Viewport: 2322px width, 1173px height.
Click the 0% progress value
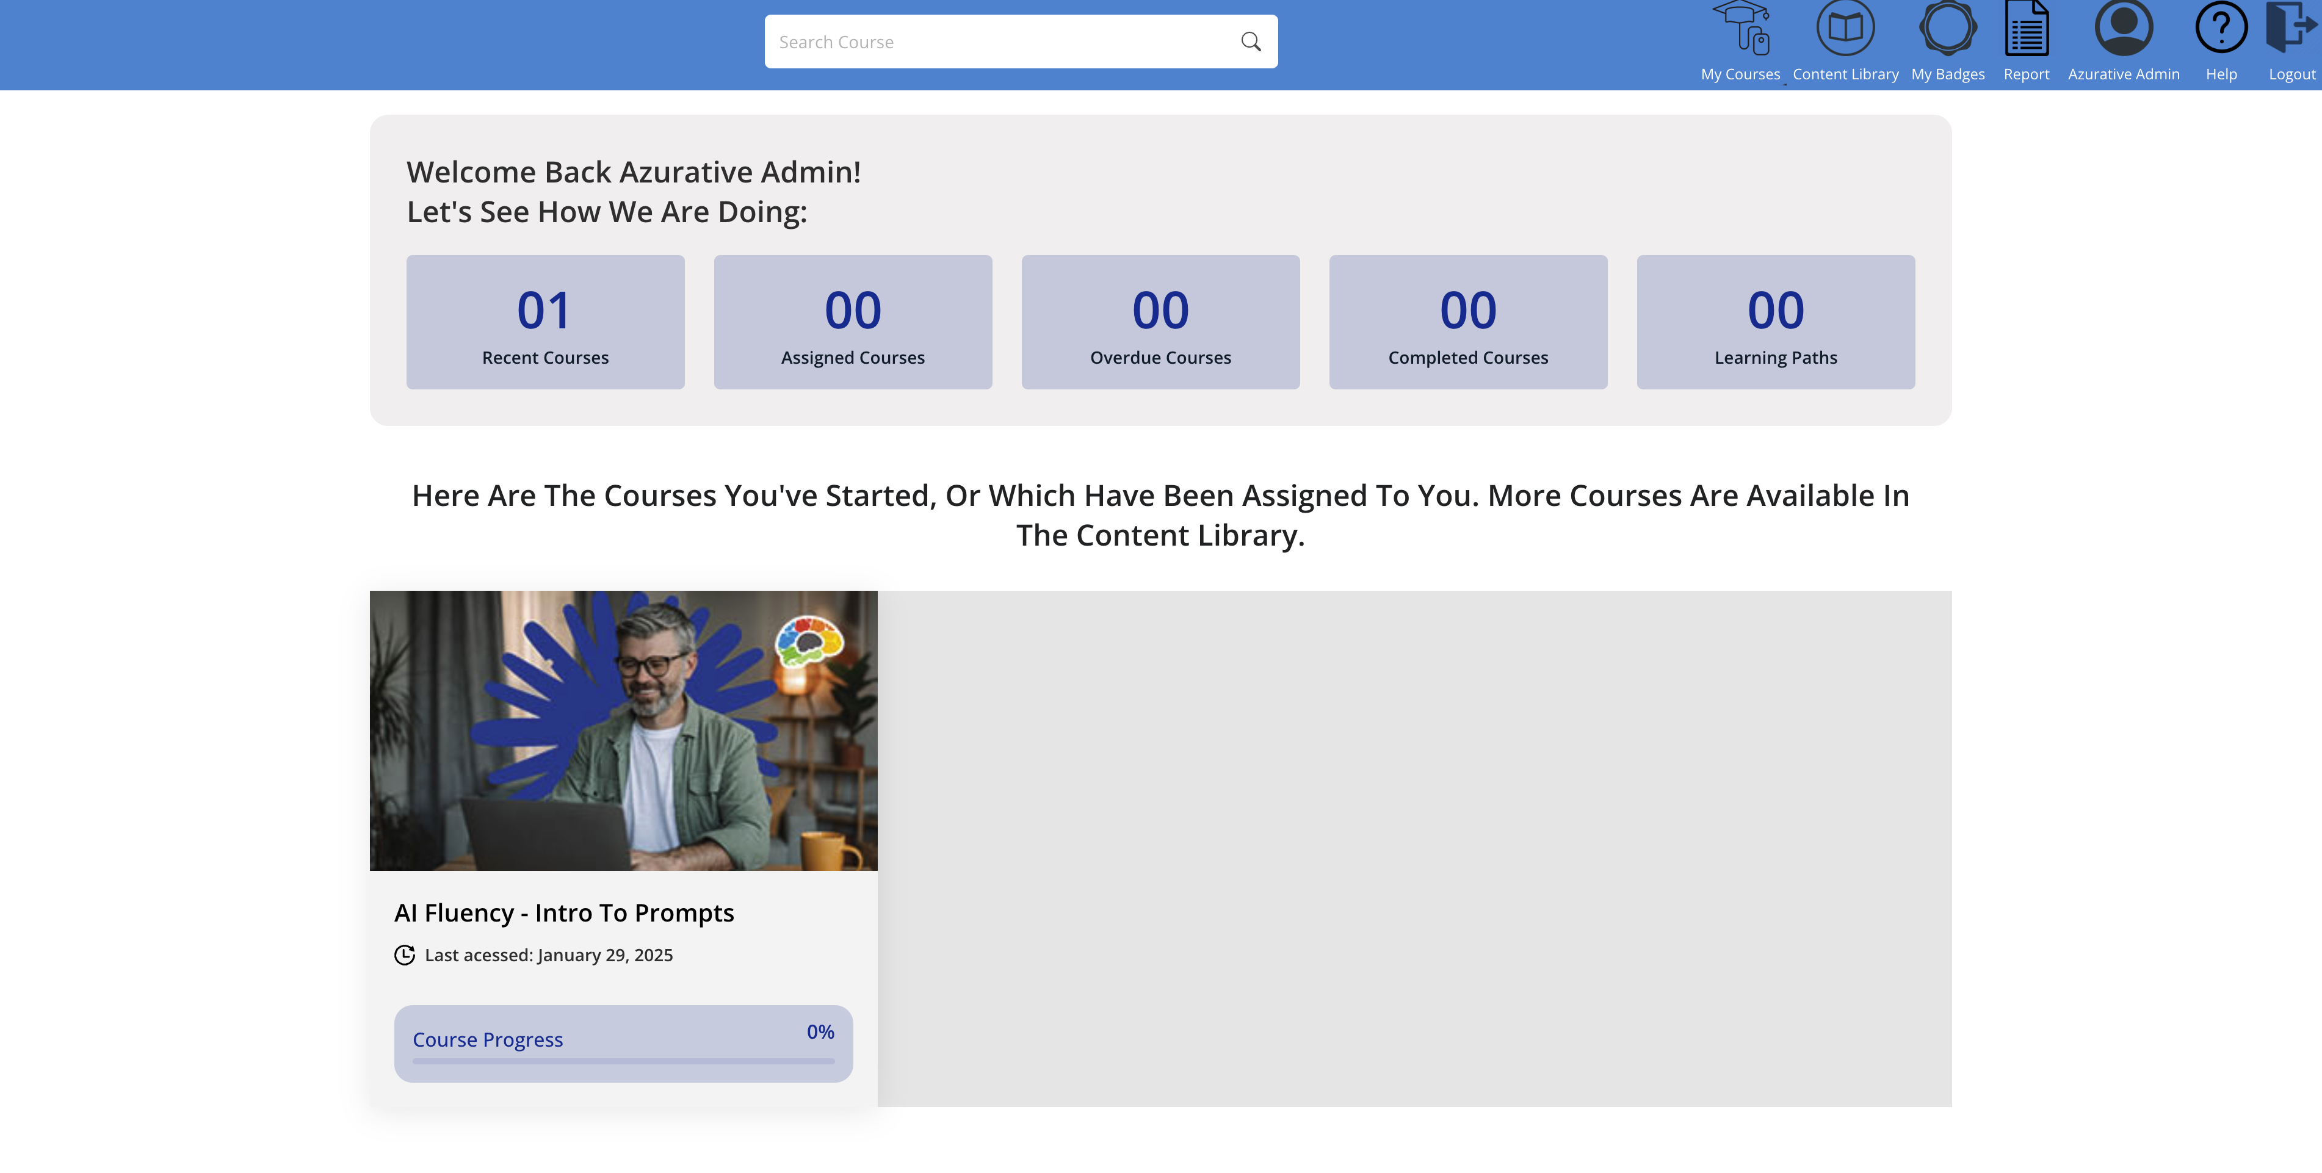pyautogui.click(x=820, y=1031)
